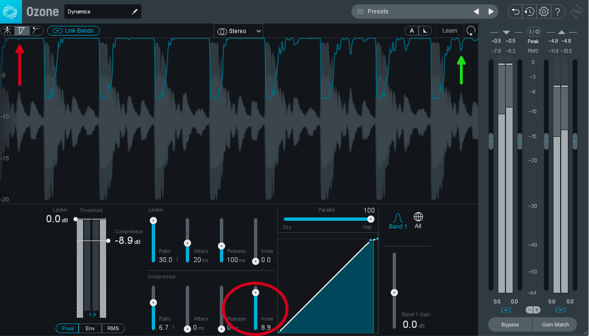This screenshot has height=336, width=589.
Task: Open the history clock icon
Action: pyautogui.click(x=529, y=12)
